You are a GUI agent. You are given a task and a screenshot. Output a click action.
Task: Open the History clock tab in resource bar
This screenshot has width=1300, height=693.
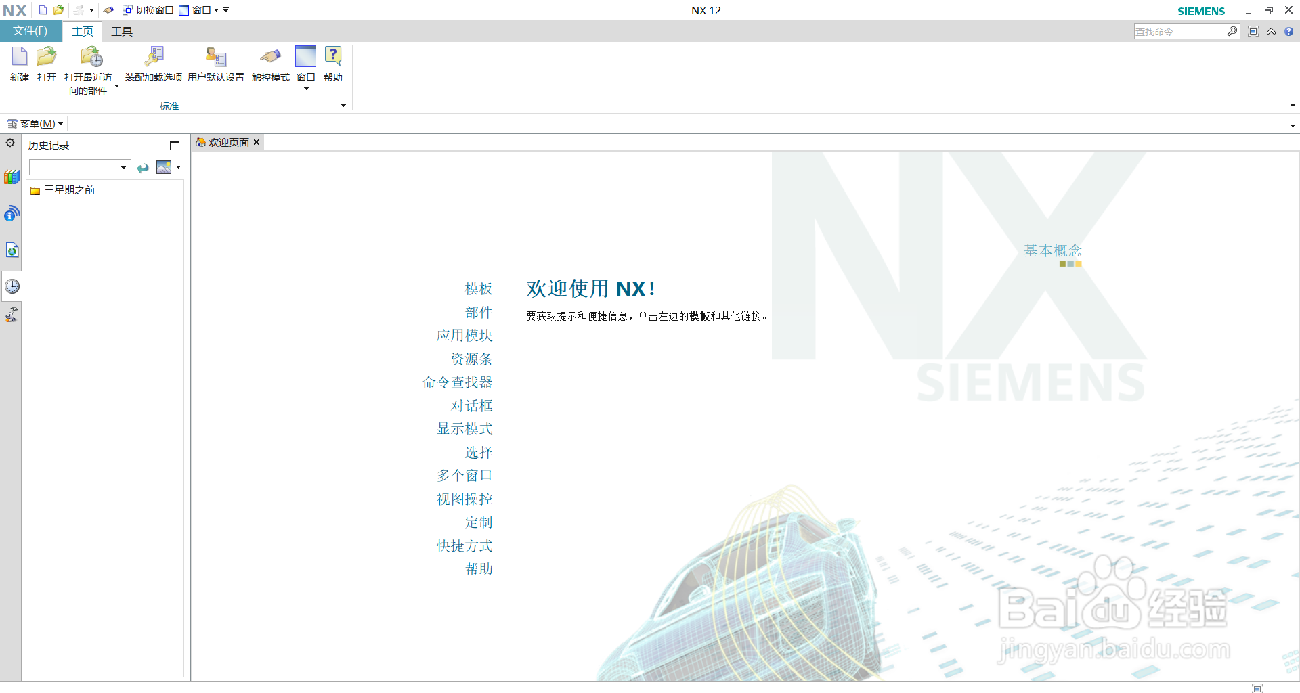point(12,286)
